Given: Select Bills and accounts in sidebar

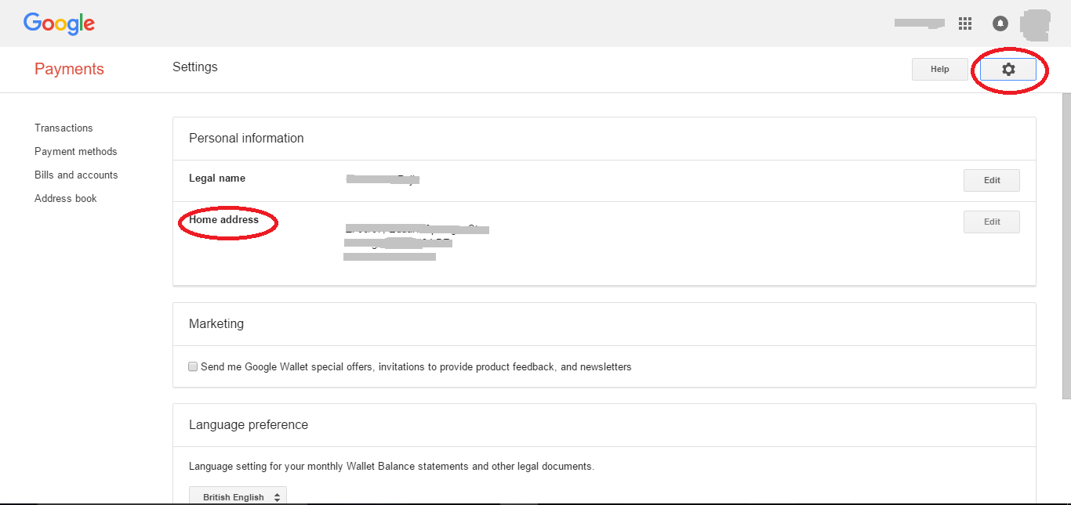Looking at the screenshot, I should pyautogui.click(x=76, y=175).
